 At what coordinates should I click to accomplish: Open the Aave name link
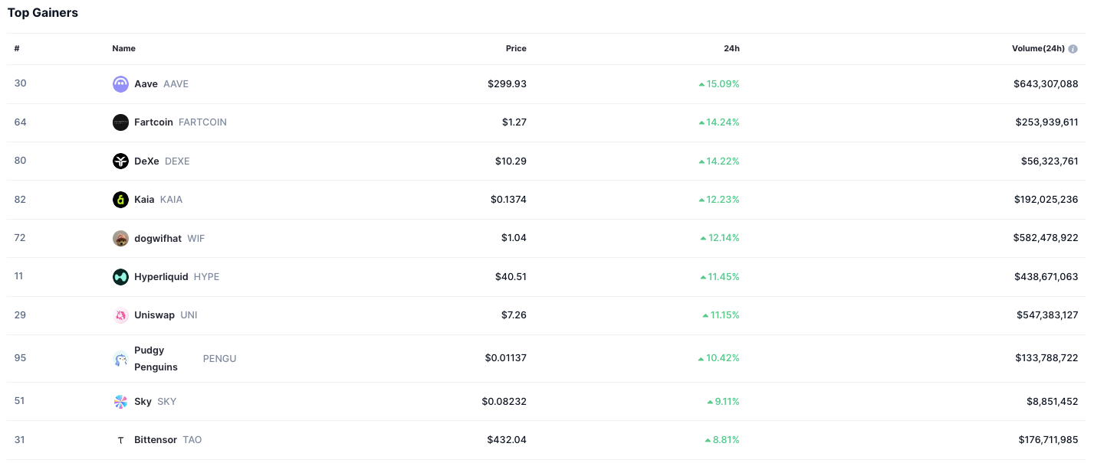146,84
